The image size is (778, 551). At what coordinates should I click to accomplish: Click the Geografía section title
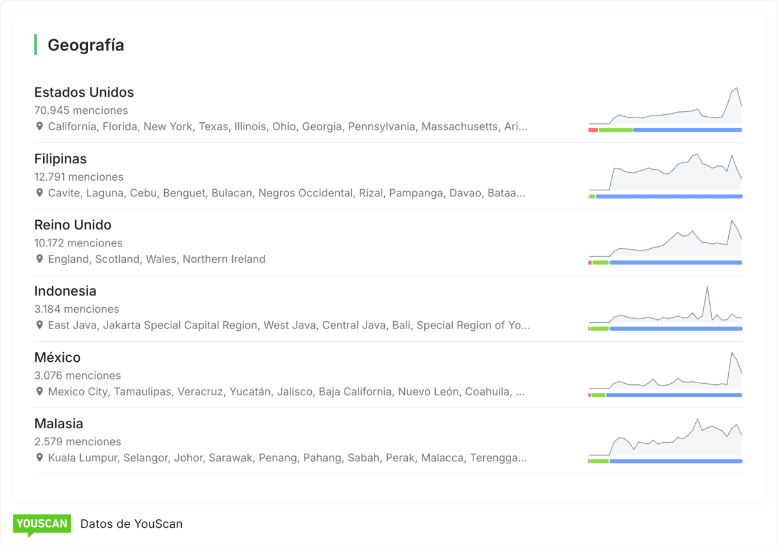pos(86,45)
